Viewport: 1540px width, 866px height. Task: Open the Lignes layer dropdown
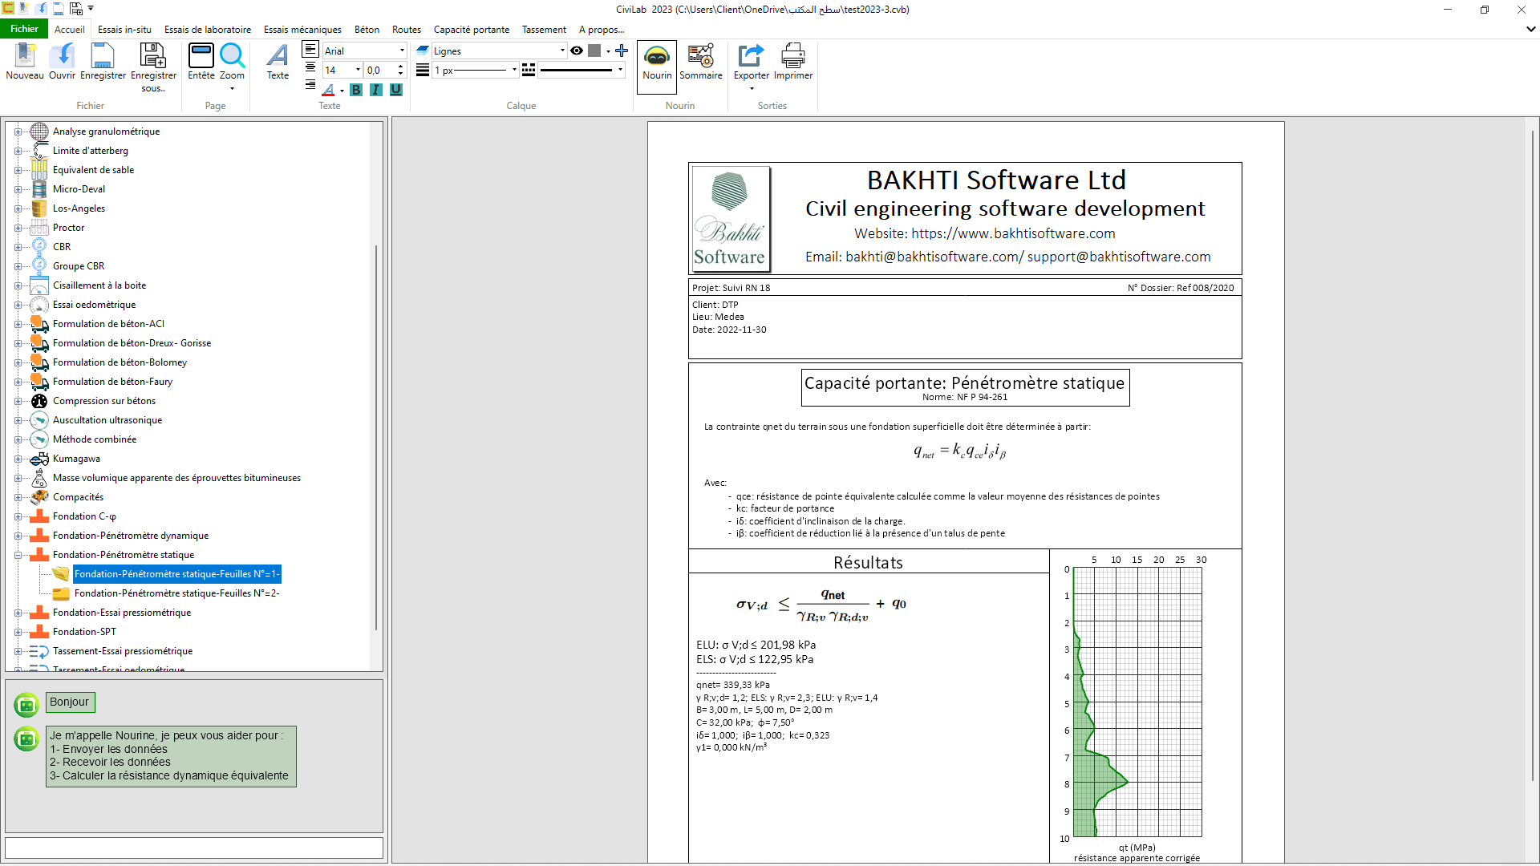click(x=562, y=51)
